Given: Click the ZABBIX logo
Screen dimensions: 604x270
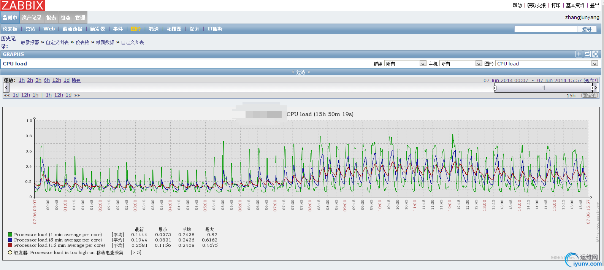Looking at the screenshot, I should point(23,5).
